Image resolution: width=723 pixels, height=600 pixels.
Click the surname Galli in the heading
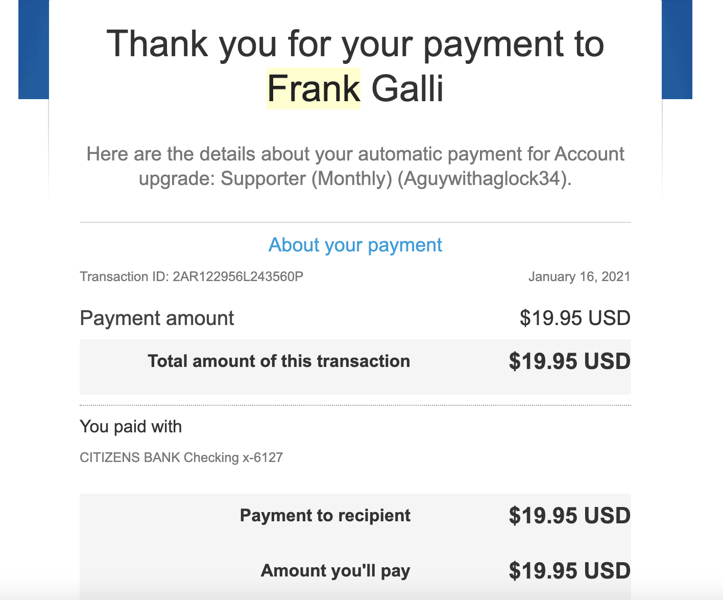[407, 88]
